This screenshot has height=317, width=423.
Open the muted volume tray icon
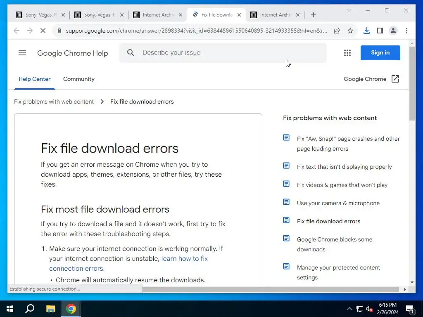coord(370,309)
